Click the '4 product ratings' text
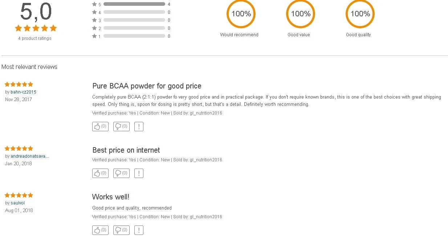 35,38
